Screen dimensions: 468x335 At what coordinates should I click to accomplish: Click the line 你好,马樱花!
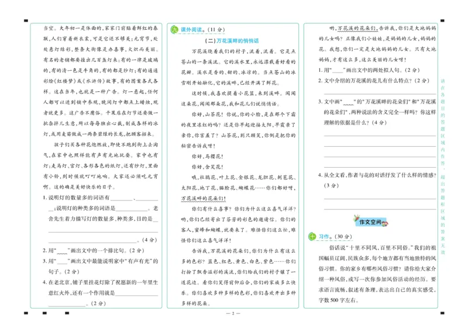pos(208,156)
